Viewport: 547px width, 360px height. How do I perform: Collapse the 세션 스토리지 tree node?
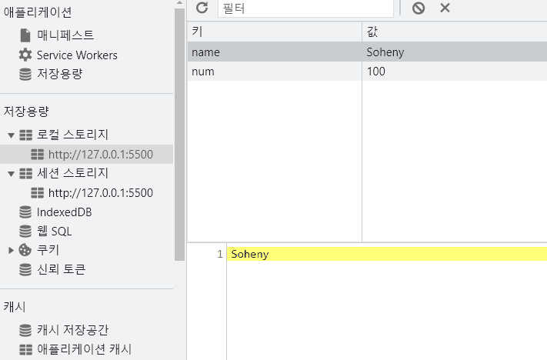12,173
